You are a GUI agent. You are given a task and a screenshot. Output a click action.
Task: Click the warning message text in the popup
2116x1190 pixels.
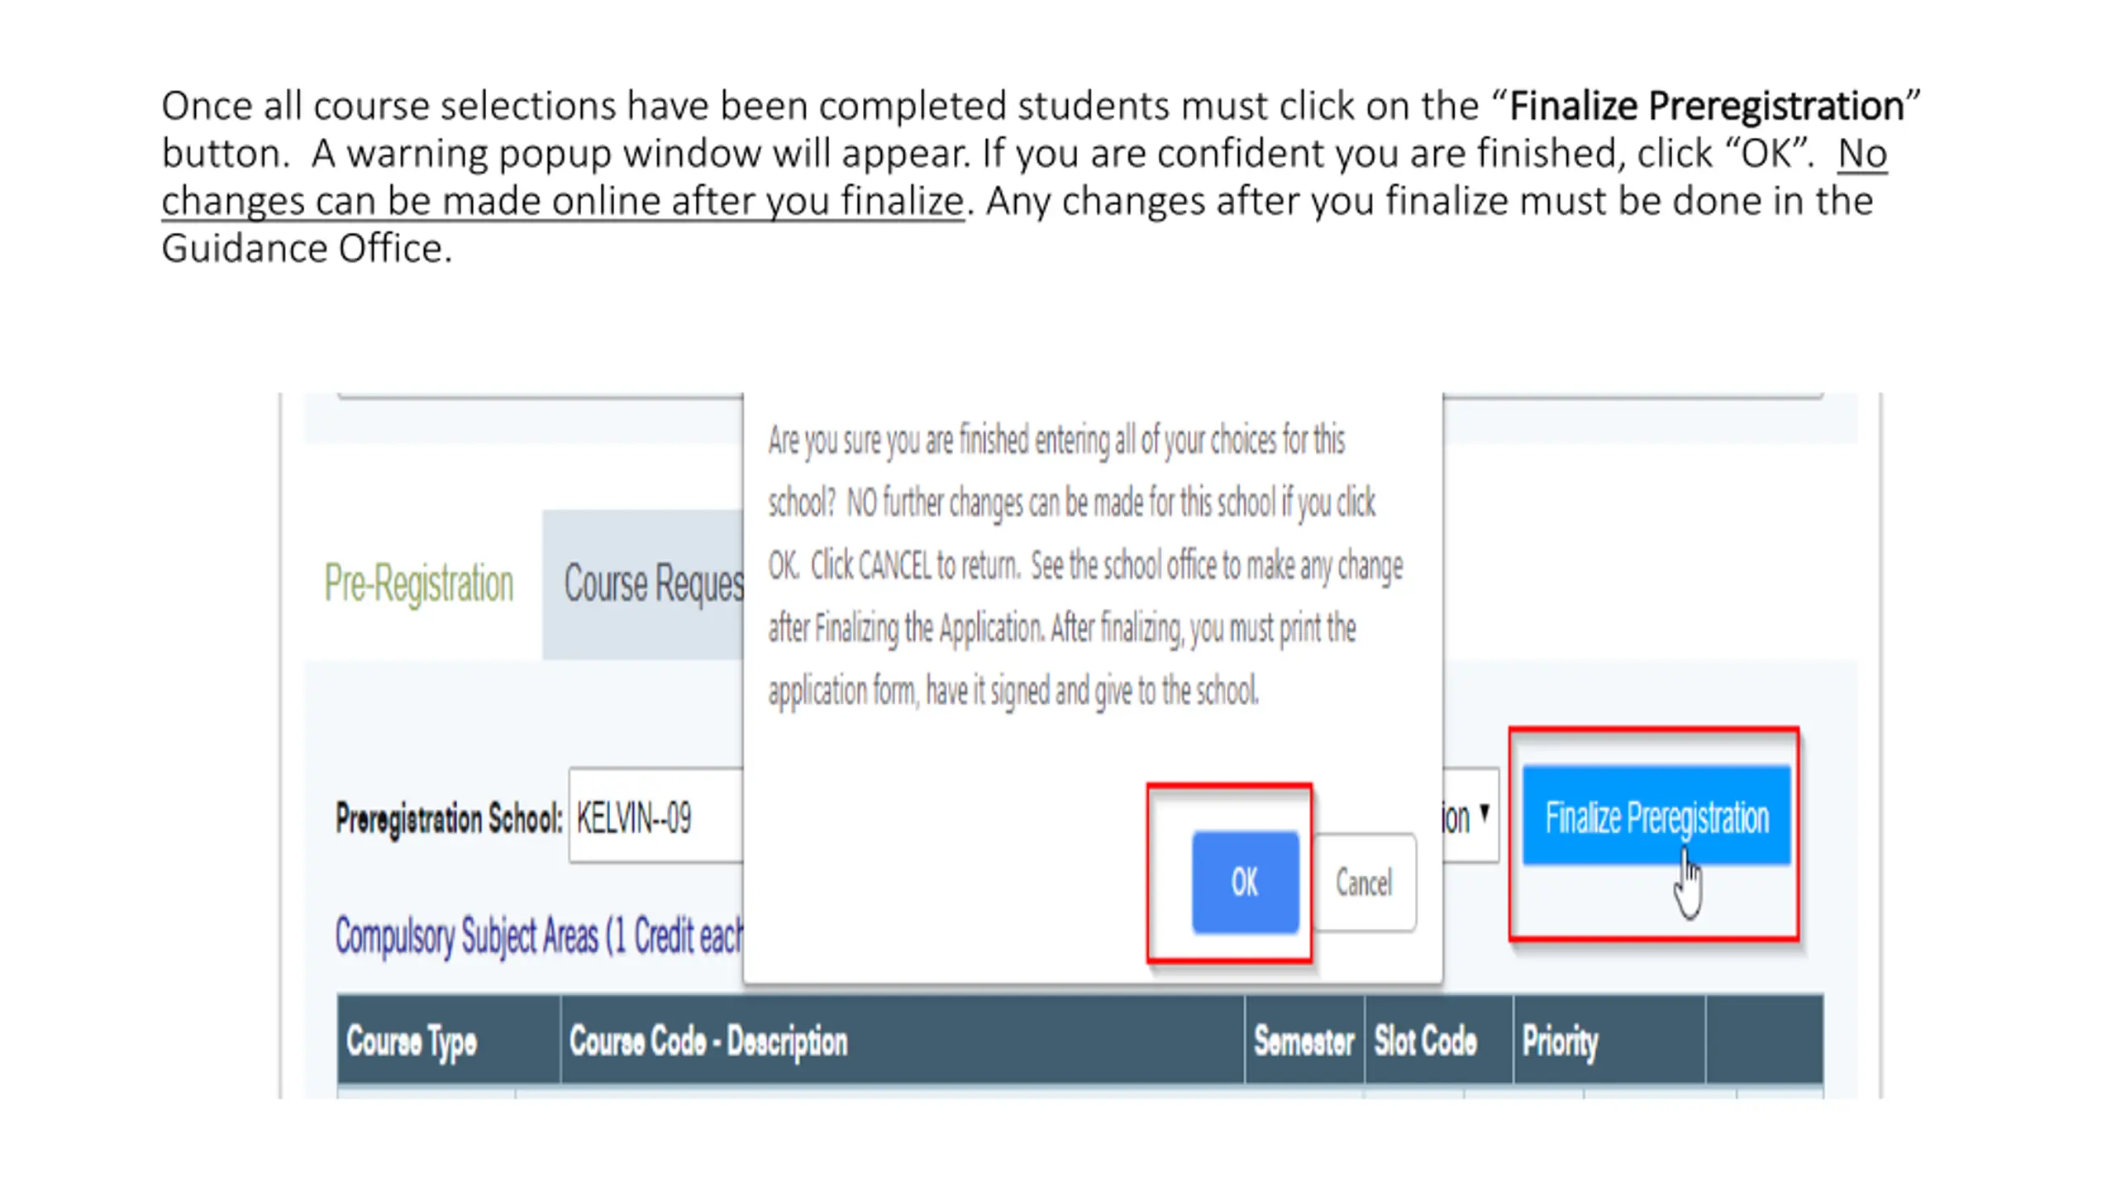1085,565
